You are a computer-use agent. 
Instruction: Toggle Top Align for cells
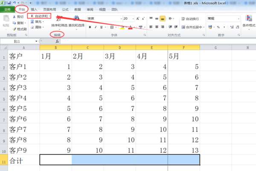(x=151, y=18)
